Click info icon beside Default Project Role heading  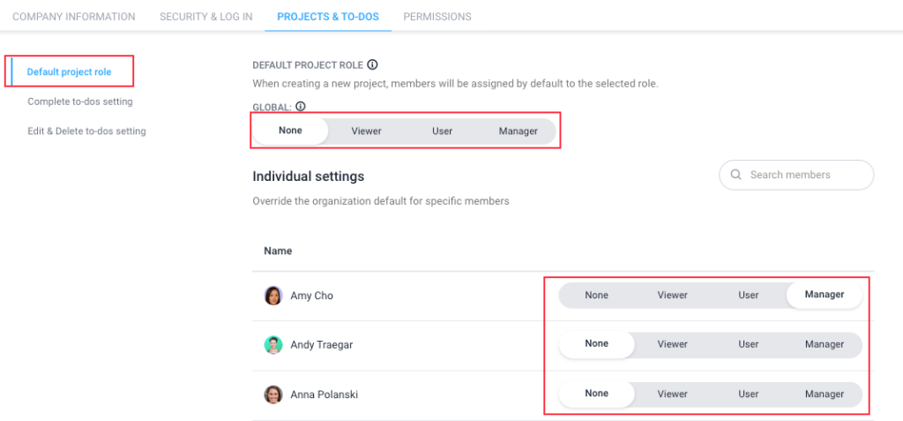[372, 64]
